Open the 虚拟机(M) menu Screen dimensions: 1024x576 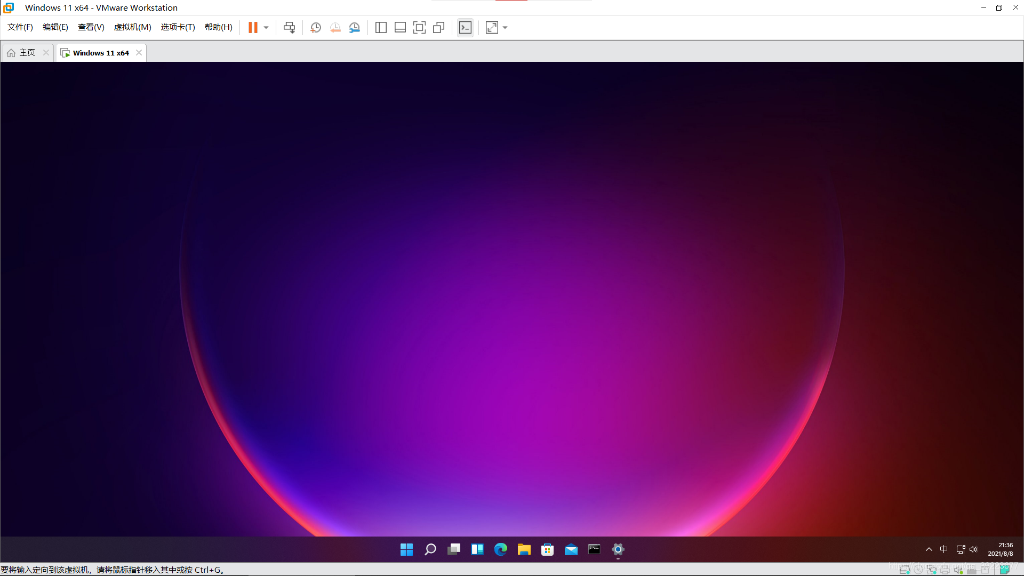(x=132, y=27)
